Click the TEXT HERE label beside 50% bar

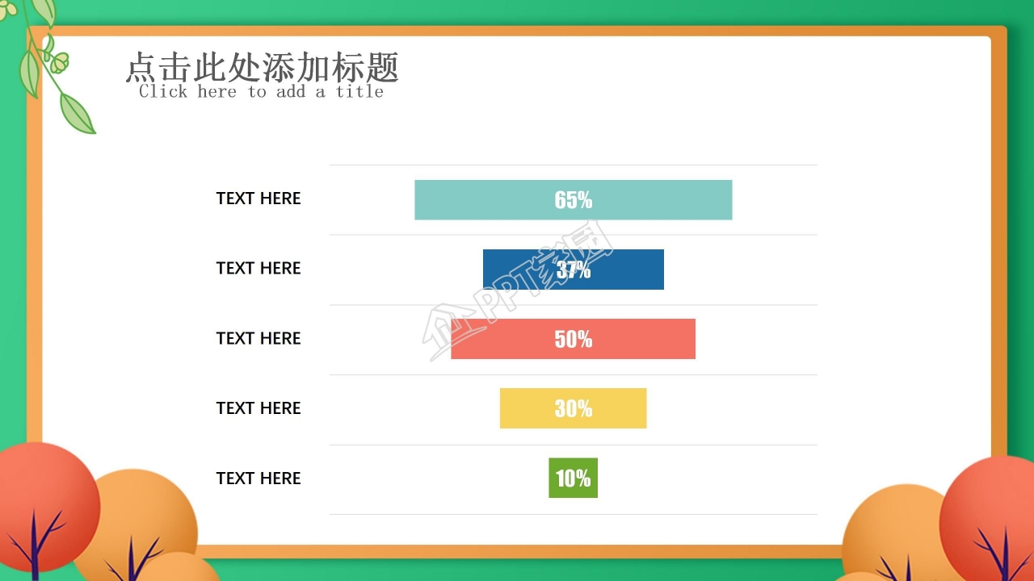258,338
